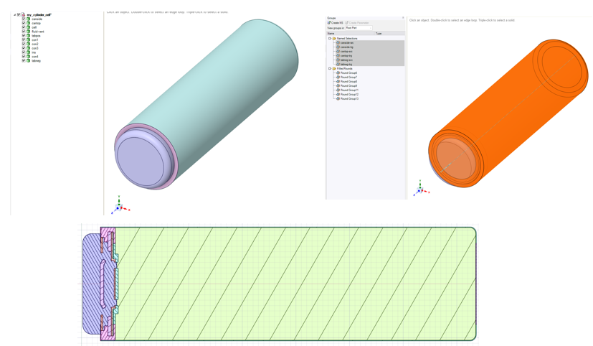Click the group icon beside cantop-src
This screenshot has width=593, height=346.
pos(338,51)
